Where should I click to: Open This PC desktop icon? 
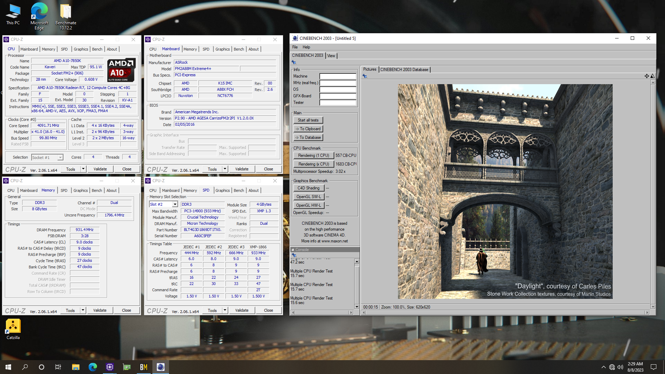(13, 15)
